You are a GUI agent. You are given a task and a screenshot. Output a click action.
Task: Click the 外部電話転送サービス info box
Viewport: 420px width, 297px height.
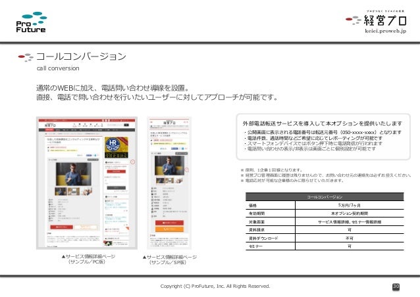pyautogui.click(x=323, y=137)
